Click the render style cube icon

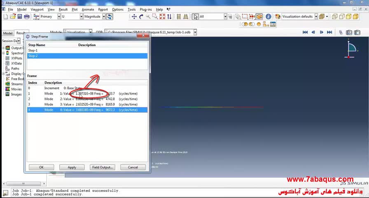click(322, 16)
